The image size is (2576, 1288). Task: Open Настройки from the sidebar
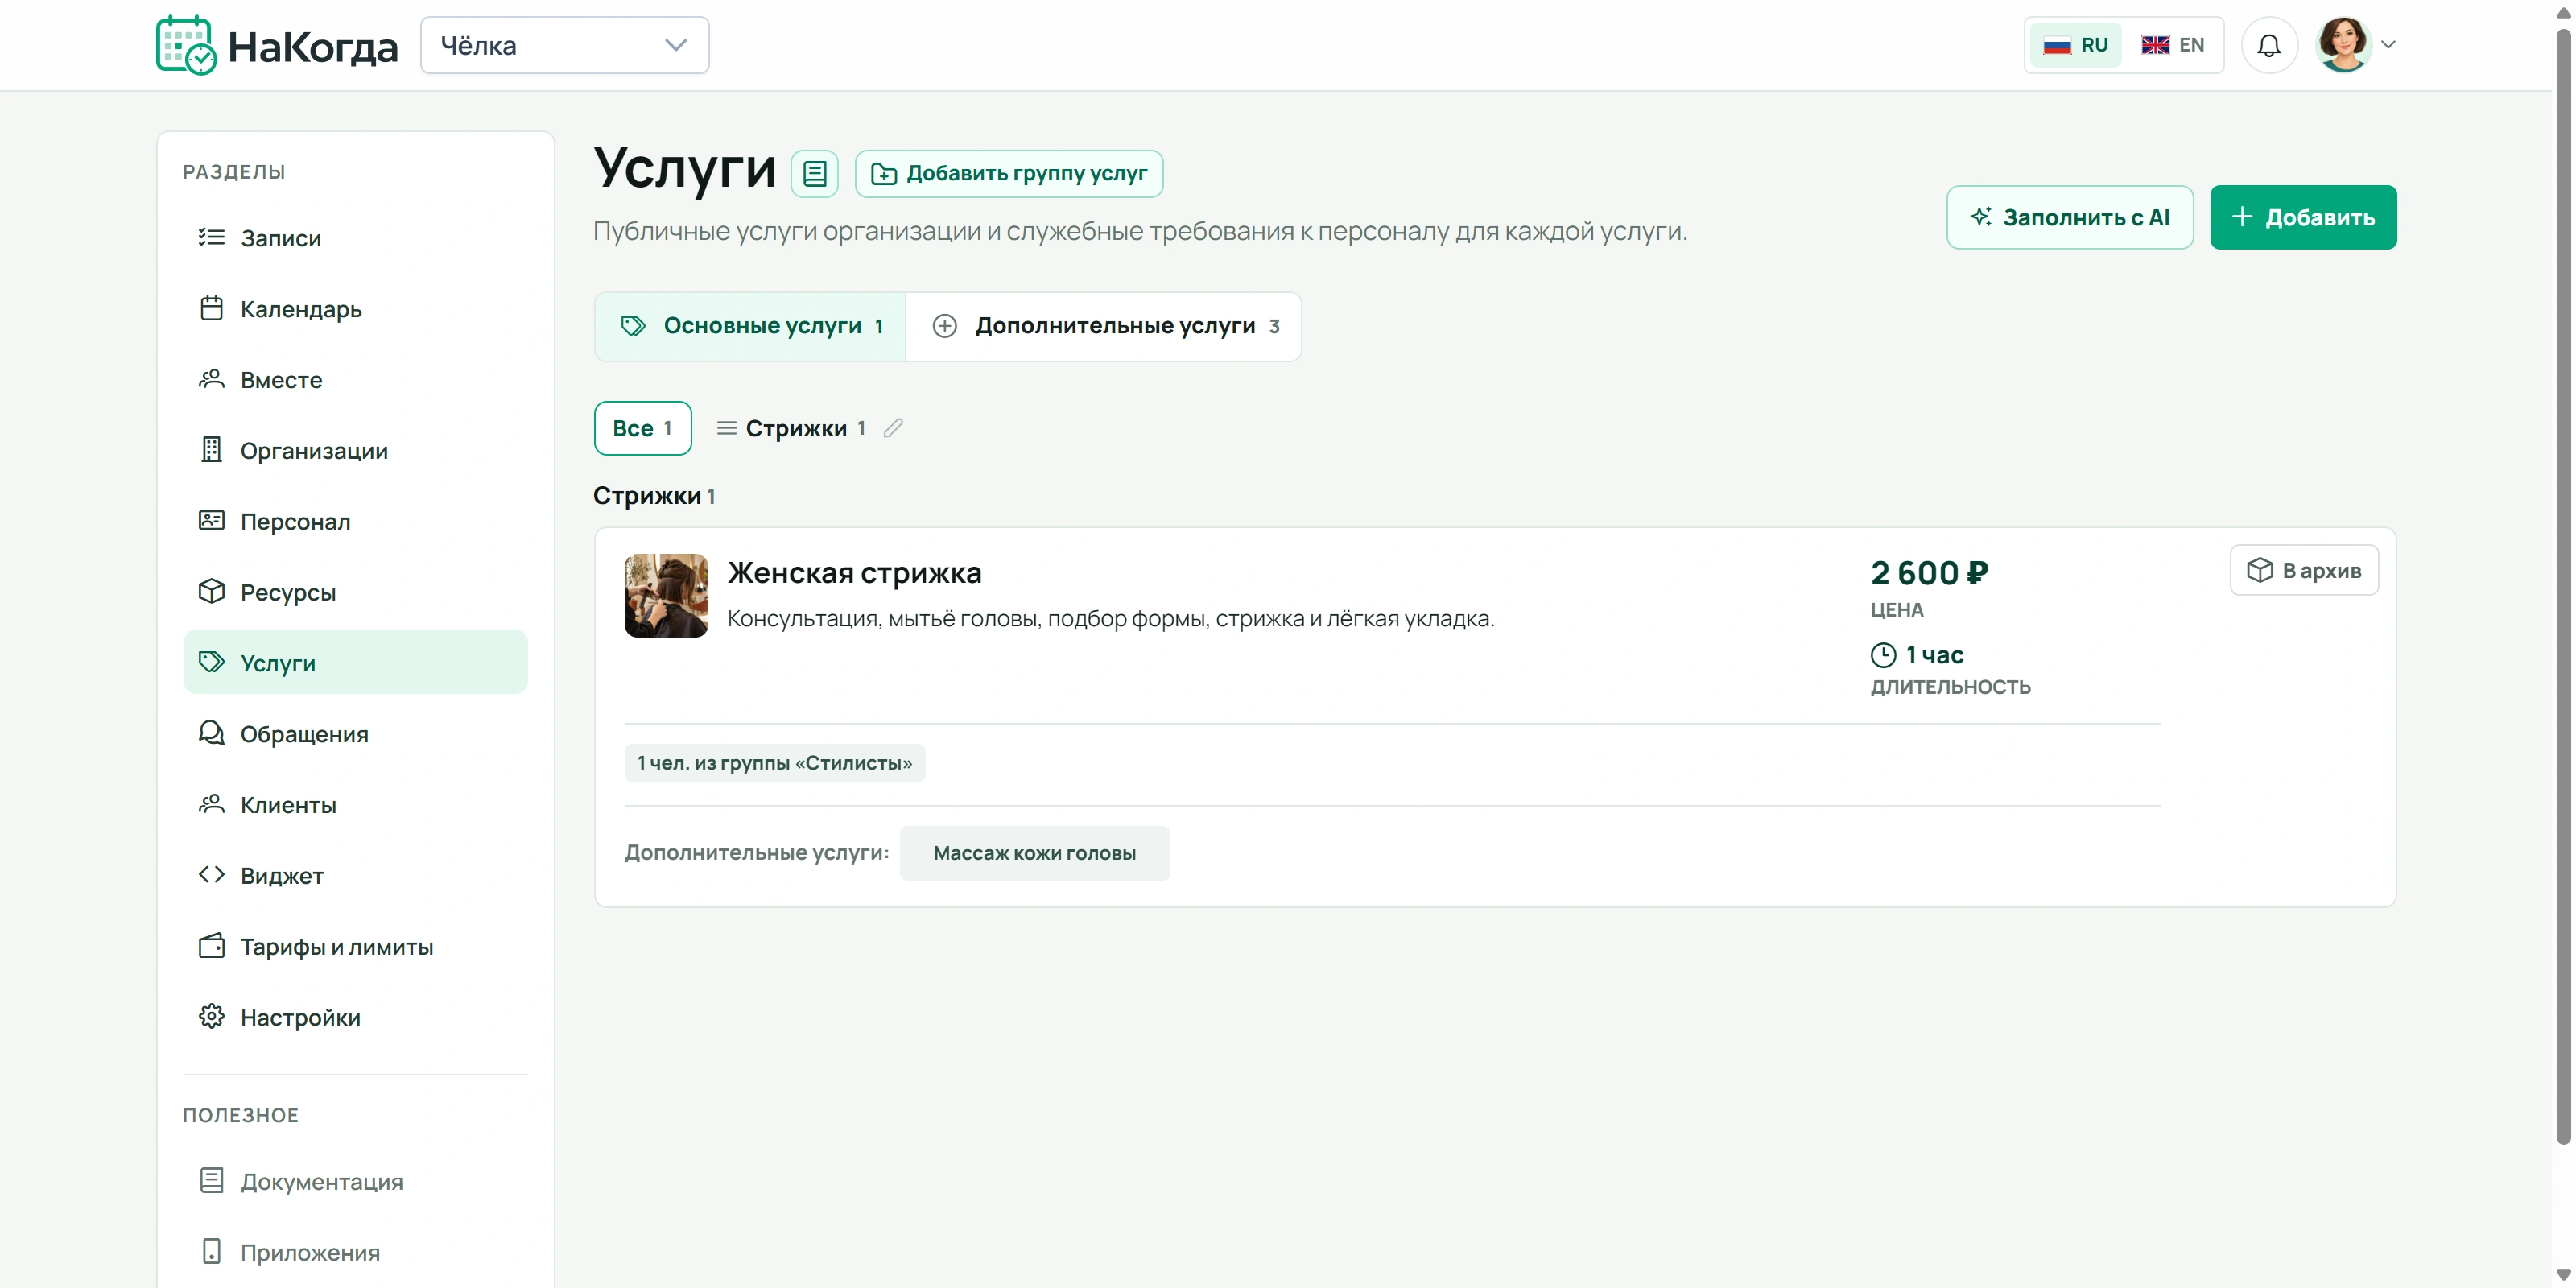[x=355, y=1017]
